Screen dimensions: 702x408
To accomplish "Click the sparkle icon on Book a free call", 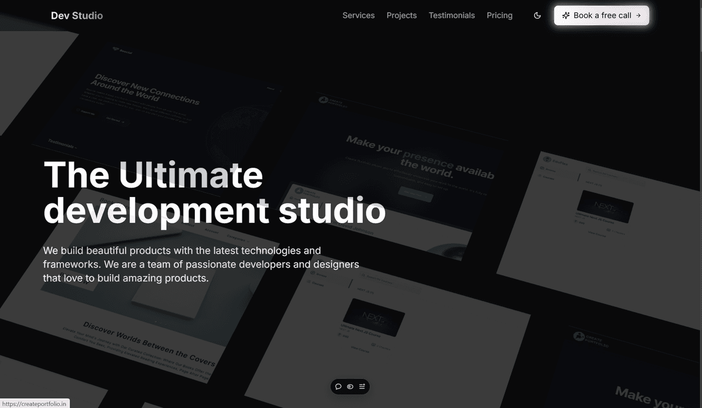I will (565, 15).
